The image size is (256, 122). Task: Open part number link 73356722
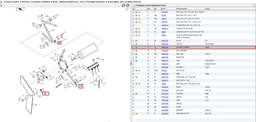tap(165, 51)
